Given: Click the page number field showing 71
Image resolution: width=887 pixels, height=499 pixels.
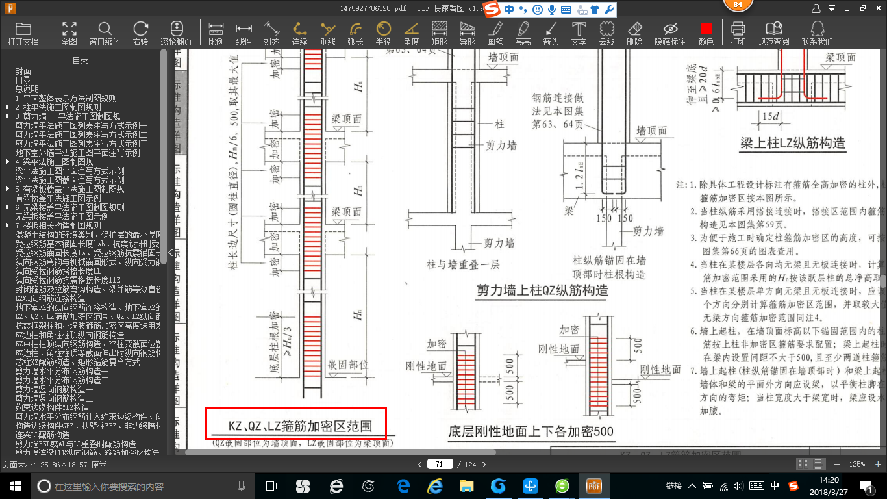Looking at the screenshot, I should coord(440,465).
